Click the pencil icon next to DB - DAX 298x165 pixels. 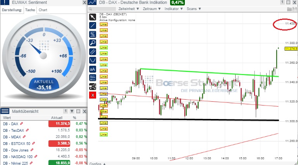click(21, 124)
